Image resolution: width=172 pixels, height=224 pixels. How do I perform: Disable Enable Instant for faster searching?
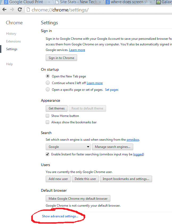(x=48, y=154)
